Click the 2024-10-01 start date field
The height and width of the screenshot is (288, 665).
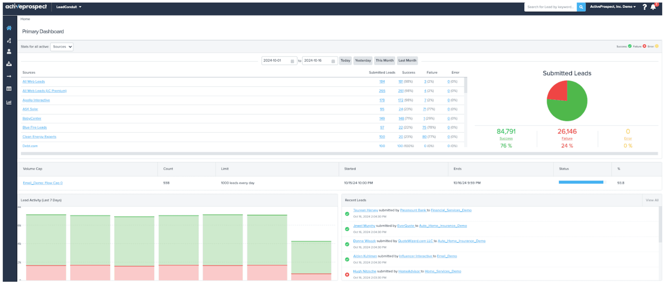(x=279, y=61)
